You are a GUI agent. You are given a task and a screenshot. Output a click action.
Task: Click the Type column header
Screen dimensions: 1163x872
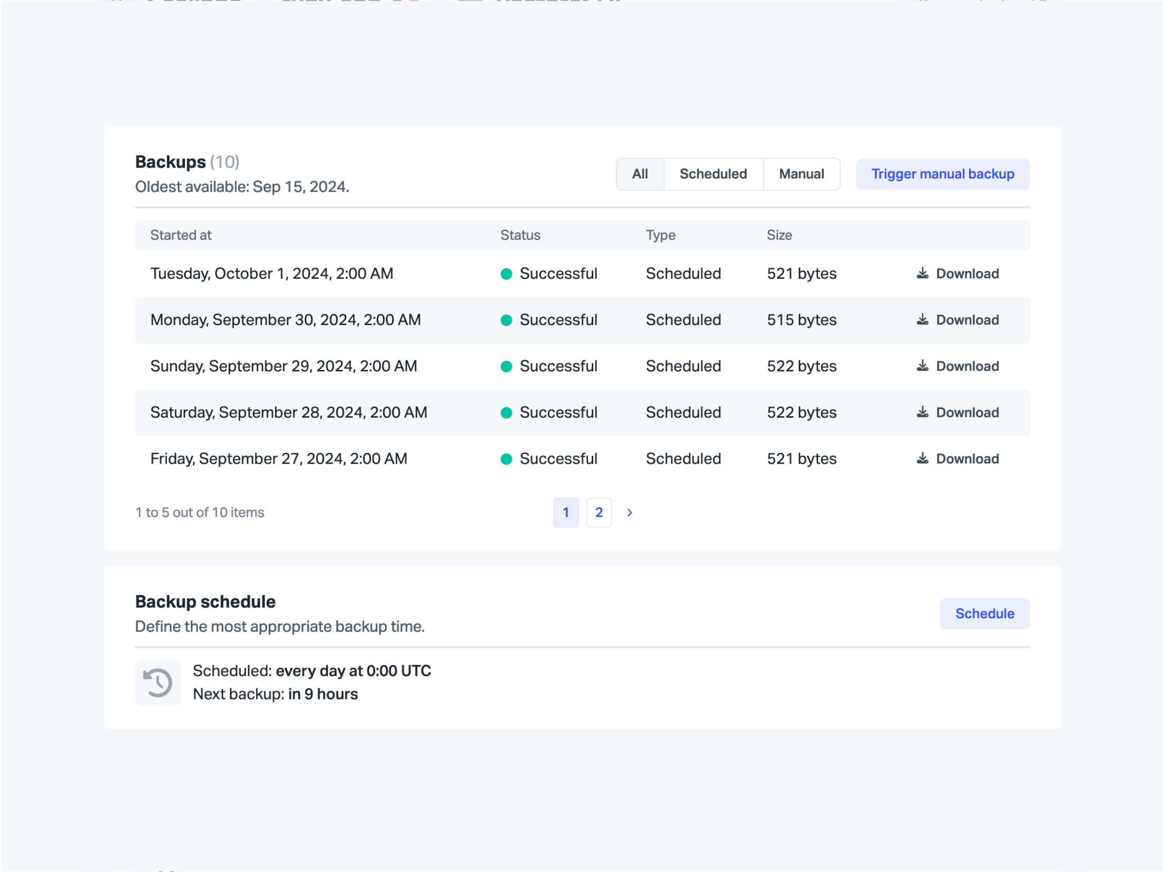point(660,235)
